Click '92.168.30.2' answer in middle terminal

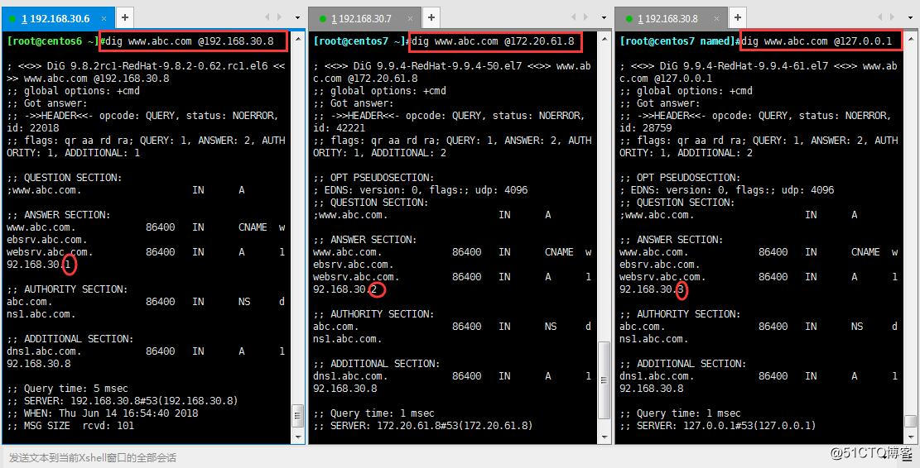pyautogui.click(x=345, y=289)
